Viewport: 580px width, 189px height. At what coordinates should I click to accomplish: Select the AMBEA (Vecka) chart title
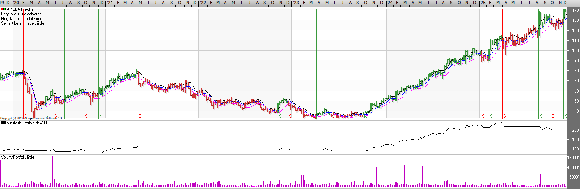[x=21, y=9]
